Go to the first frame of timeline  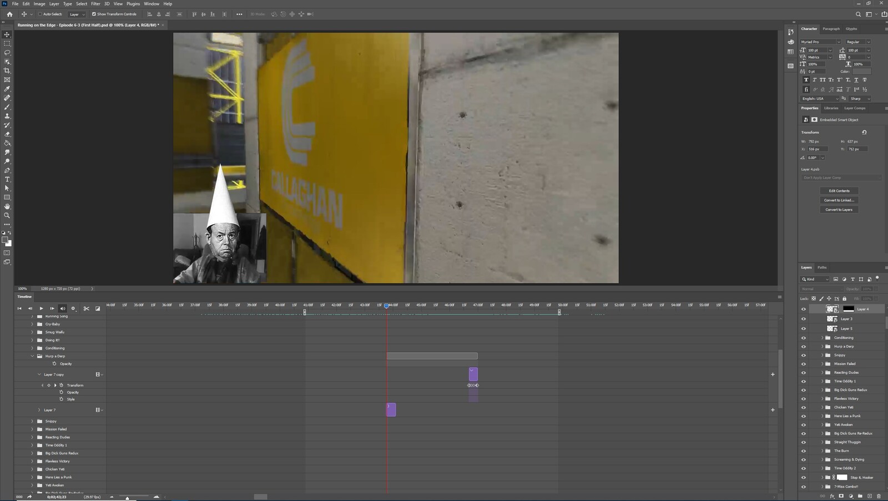pyautogui.click(x=19, y=308)
